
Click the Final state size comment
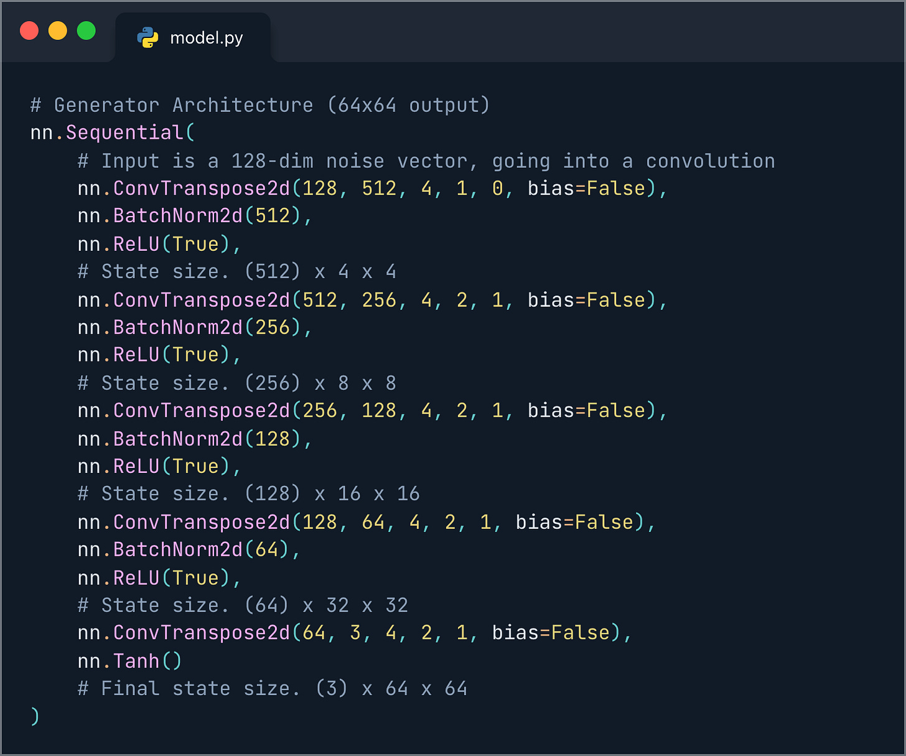[272, 688]
